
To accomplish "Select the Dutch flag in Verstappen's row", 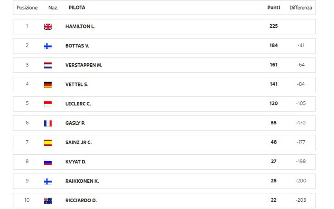I will click(48, 65).
